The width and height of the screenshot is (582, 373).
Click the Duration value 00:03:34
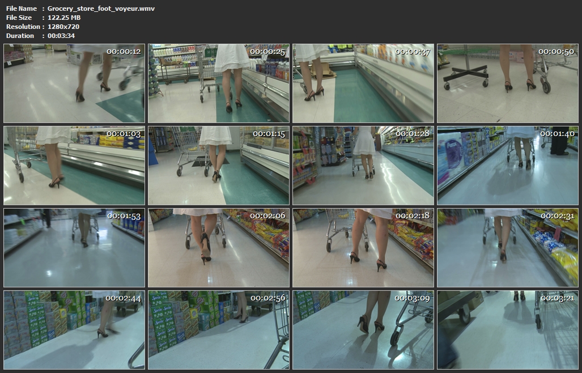tap(61, 36)
